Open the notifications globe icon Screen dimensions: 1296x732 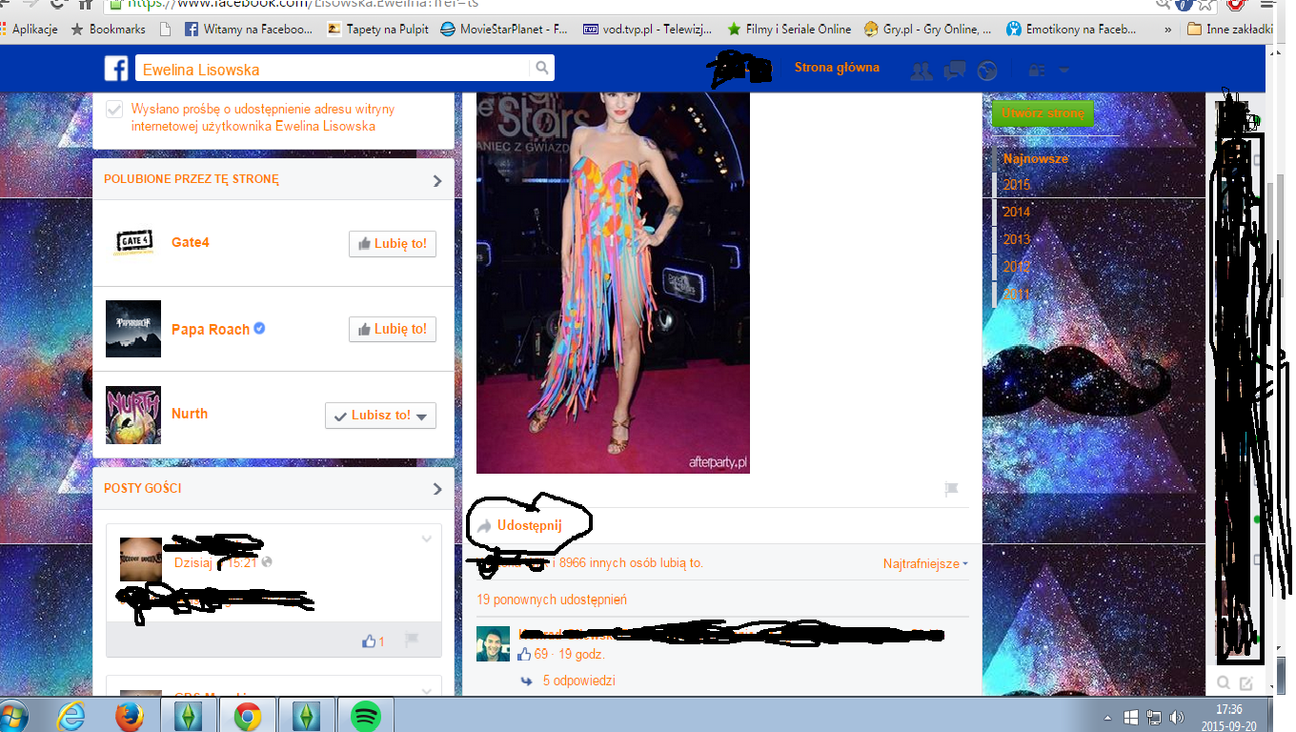[x=987, y=71]
